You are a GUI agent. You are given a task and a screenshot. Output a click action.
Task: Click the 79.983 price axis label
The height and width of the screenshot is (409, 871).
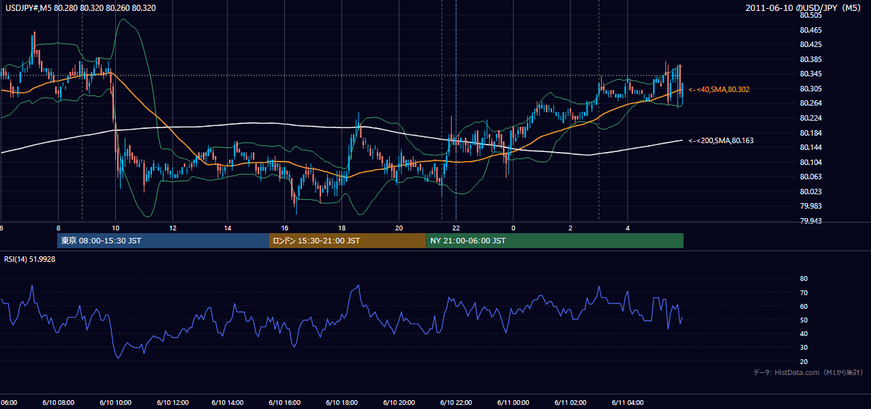[x=810, y=206]
